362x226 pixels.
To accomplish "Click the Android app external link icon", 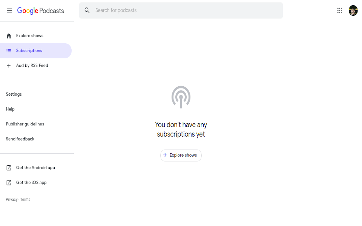I will coord(9,168).
